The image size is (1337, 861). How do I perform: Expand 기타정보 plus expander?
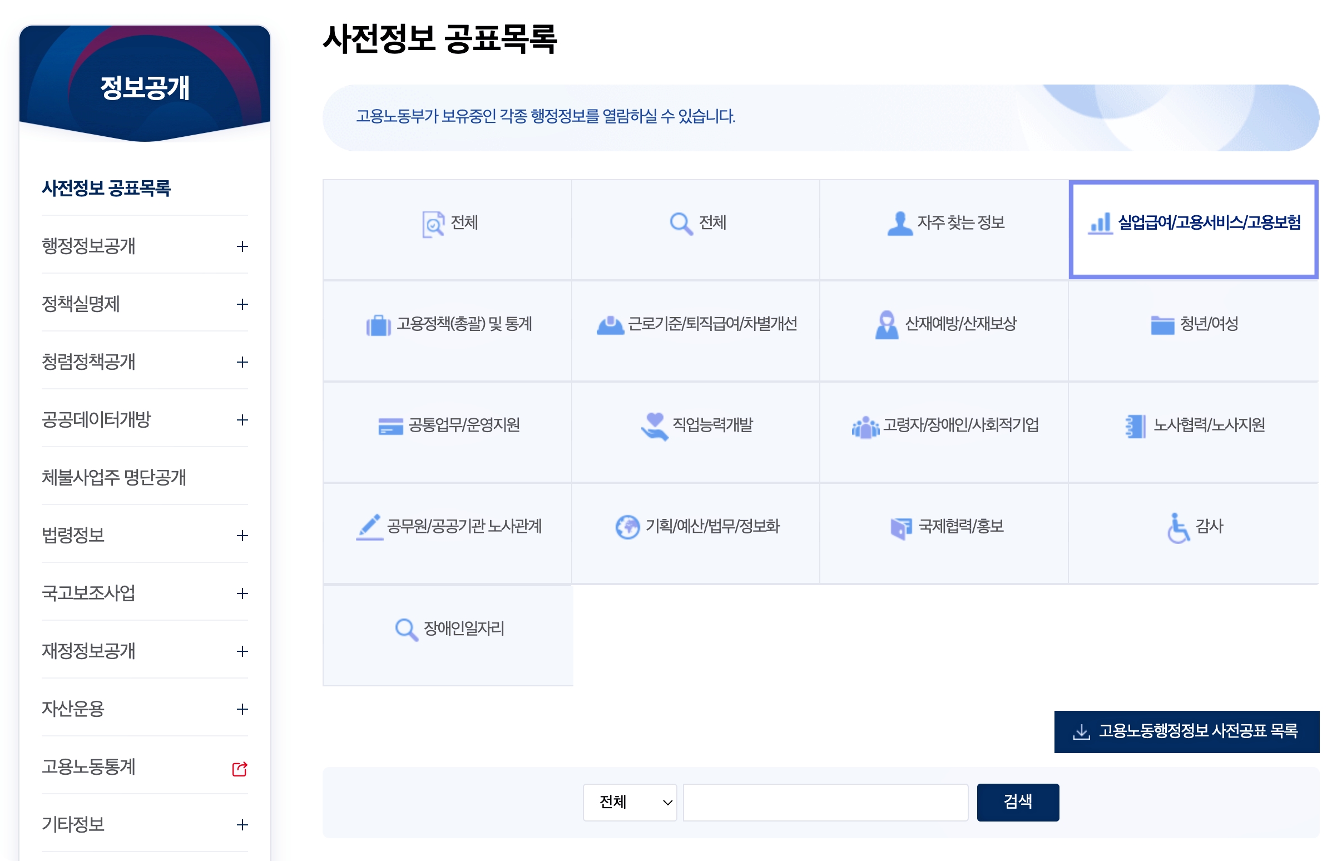[x=242, y=825]
